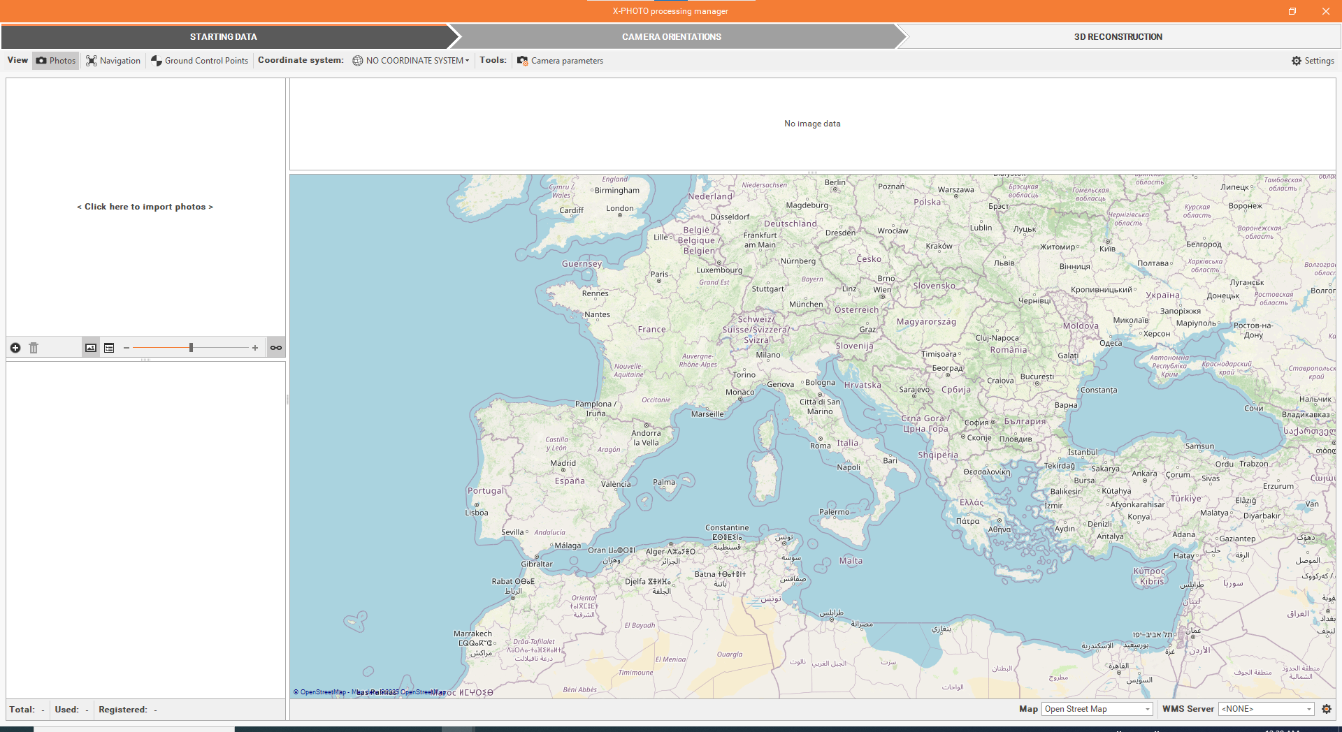1342x732 pixels.
Task: Click the thumbnail size slider handle
Action: (x=191, y=348)
